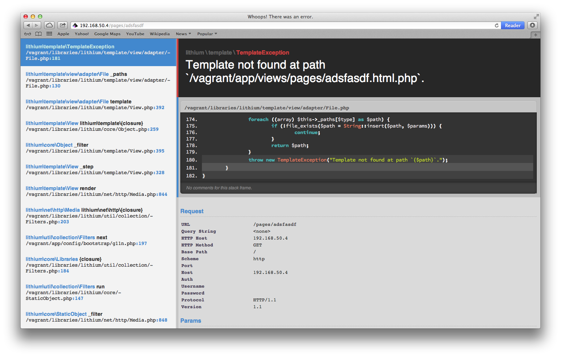Screen dimensions: 561x357
Task: Show Bookmarks with the open book icon
Action: pyautogui.click(x=38, y=34)
